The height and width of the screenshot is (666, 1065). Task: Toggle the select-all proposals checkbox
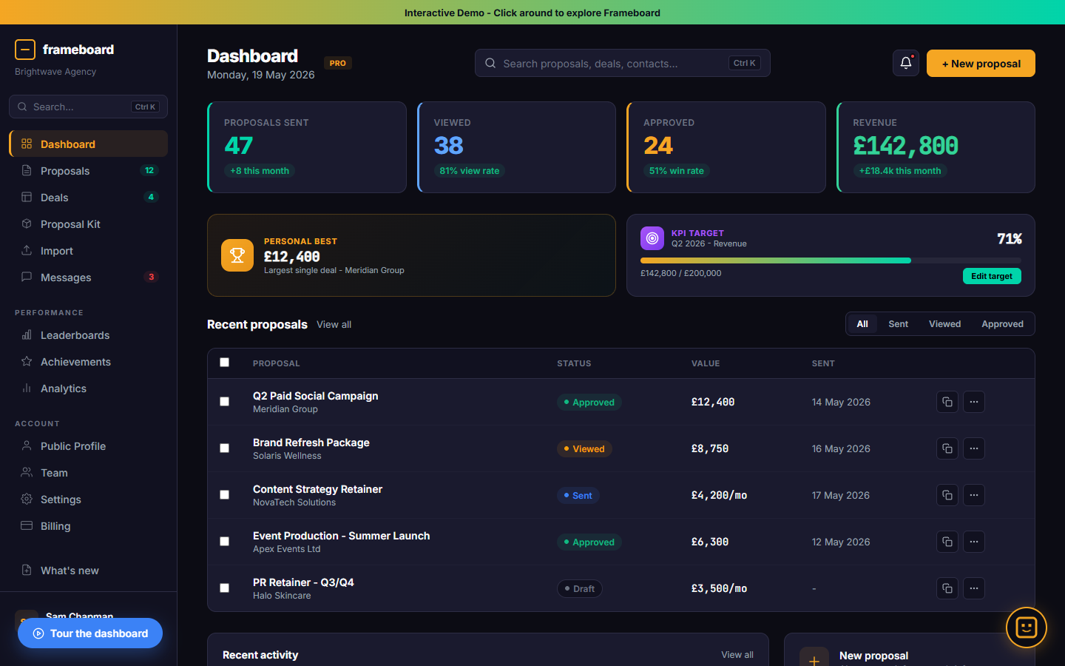[x=225, y=363]
